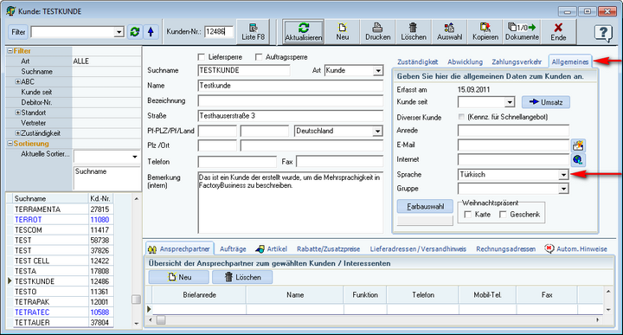Open Liste F8 customer list
This screenshot has width=623, height=335.
[253, 31]
